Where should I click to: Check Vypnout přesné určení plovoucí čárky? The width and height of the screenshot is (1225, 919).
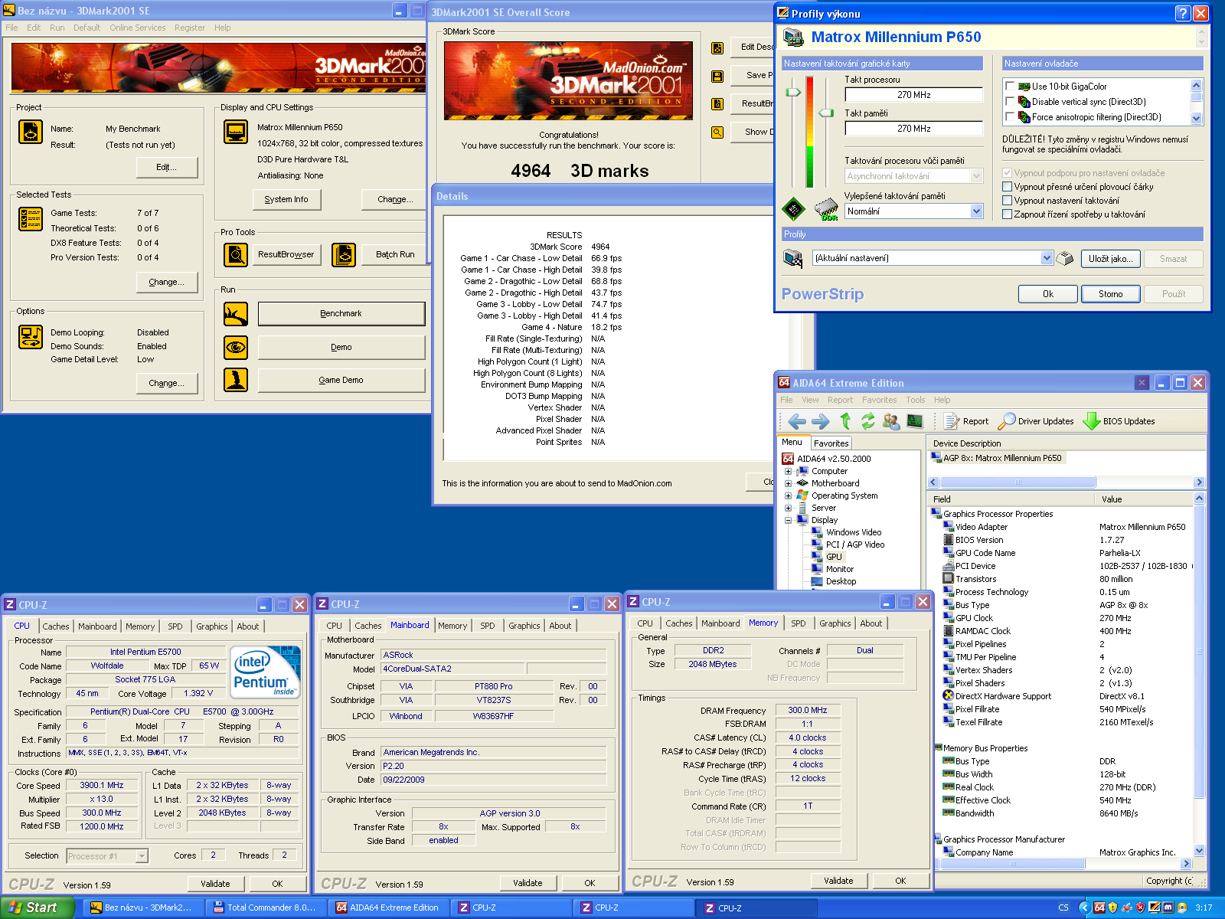(x=1008, y=187)
